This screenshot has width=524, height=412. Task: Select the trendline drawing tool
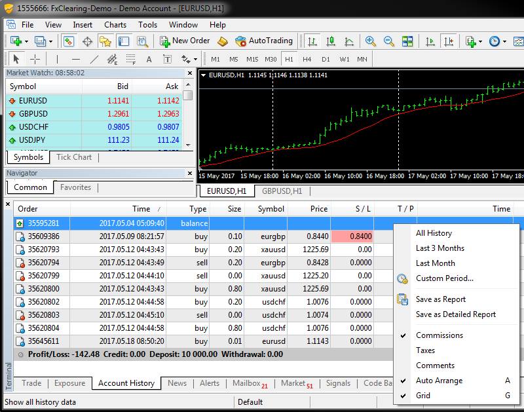pyautogui.click(x=94, y=59)
